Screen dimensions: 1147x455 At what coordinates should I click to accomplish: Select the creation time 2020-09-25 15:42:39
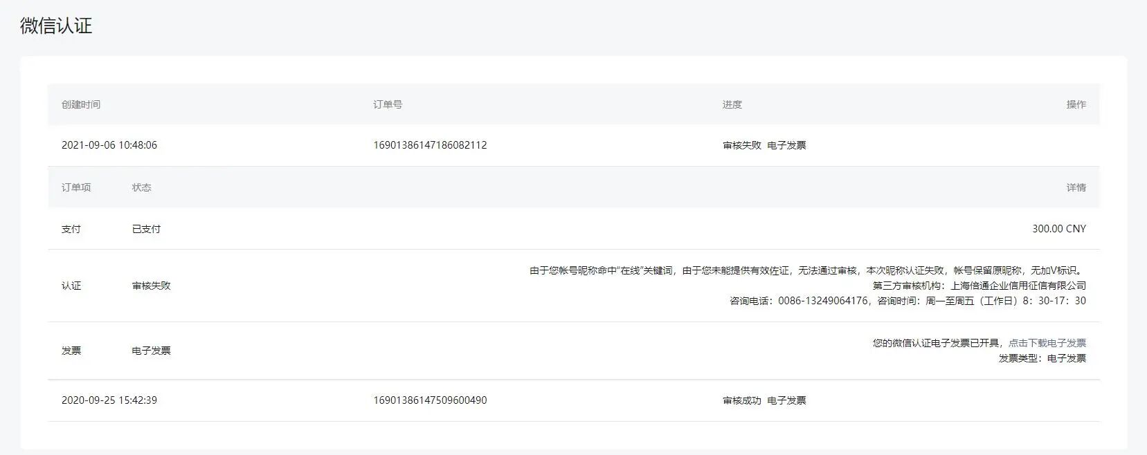tap(109, 400)
